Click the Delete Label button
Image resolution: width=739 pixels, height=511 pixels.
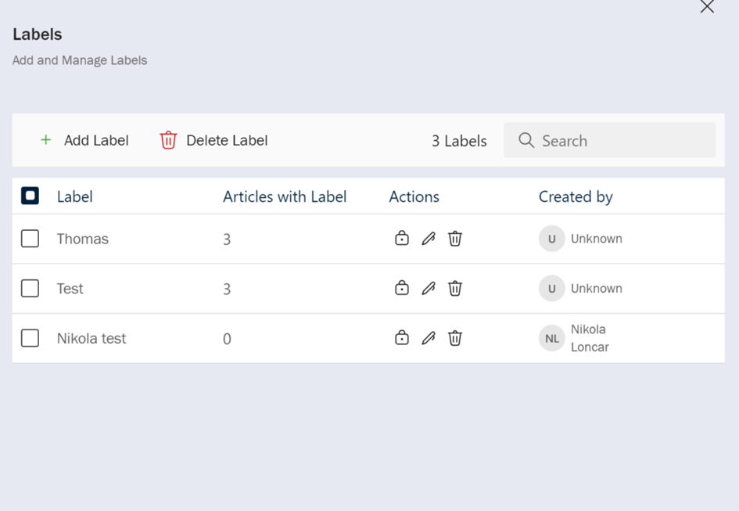[x=213, y=141]
